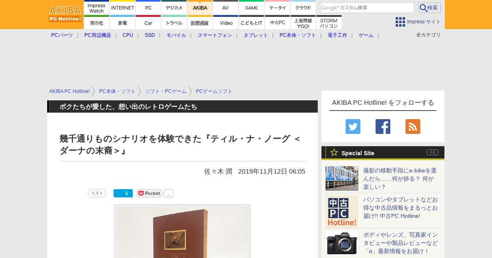Click the tweet count button showing 5
This screenshot has width=492, height=258.
[x=123, y=193]
